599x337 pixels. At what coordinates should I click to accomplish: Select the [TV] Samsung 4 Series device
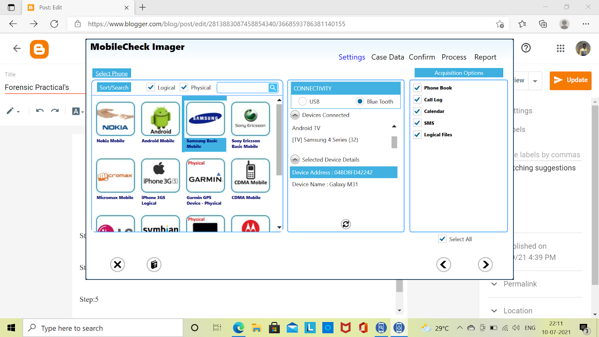pyautogui.click(x=325, y=140)
